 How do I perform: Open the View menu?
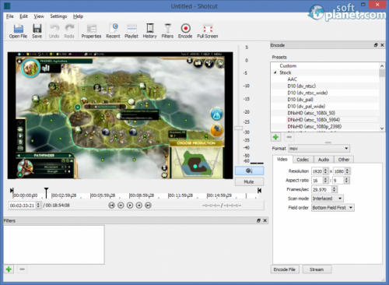[39, 16]
